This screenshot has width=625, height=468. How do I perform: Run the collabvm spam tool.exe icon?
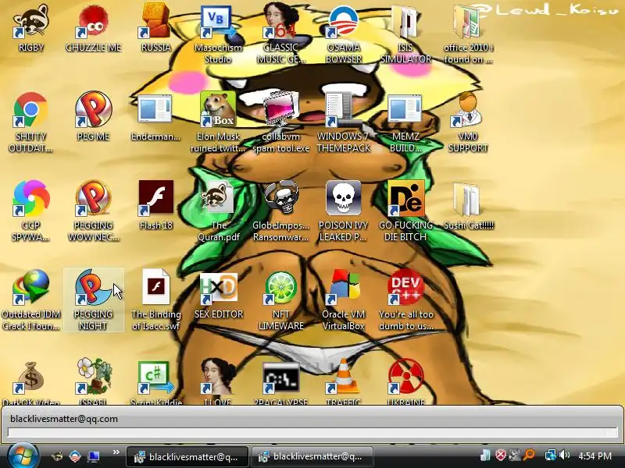point(280,109)
